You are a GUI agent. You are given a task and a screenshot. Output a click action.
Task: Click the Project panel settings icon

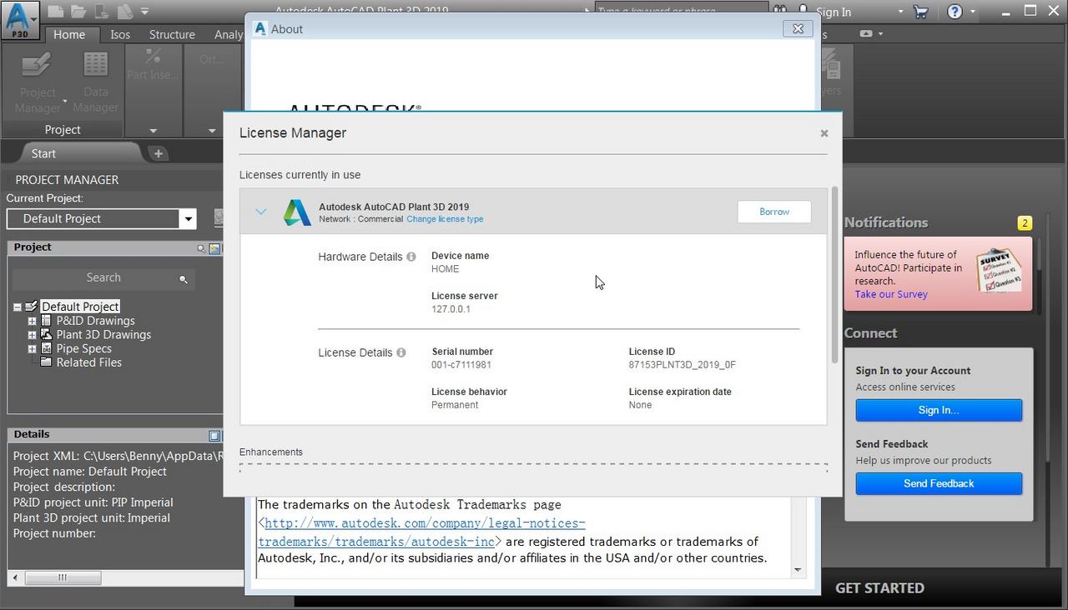[214, 248]
